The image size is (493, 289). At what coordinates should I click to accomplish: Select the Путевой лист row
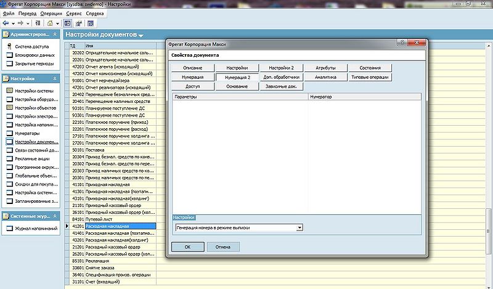tap(113, 219)
